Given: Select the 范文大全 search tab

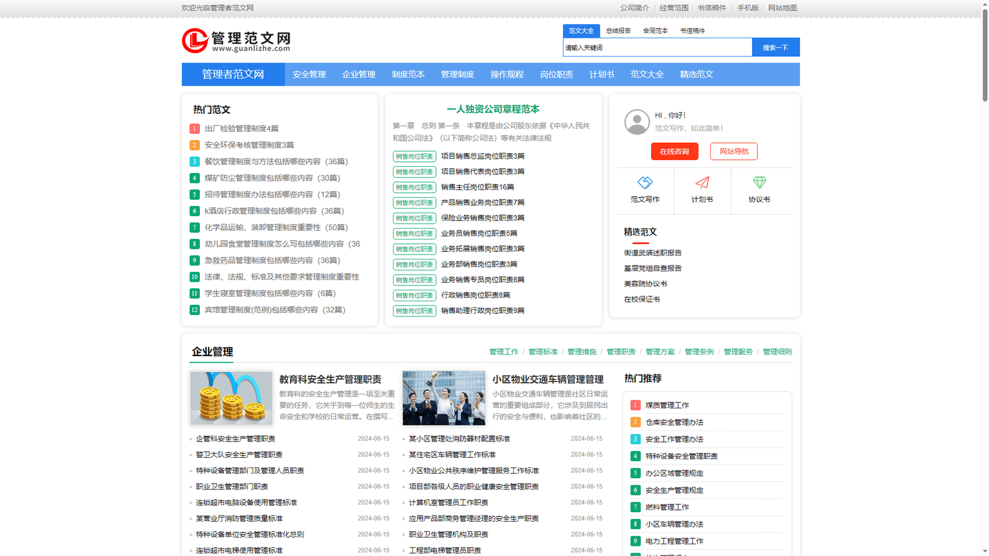Looking at the screenshot, I should pos(581,31).
